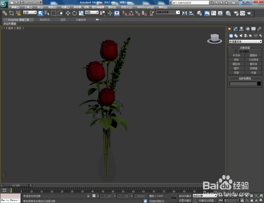
Task: Toggle keyboard shortcut override
Action: (x=117, y=13)
